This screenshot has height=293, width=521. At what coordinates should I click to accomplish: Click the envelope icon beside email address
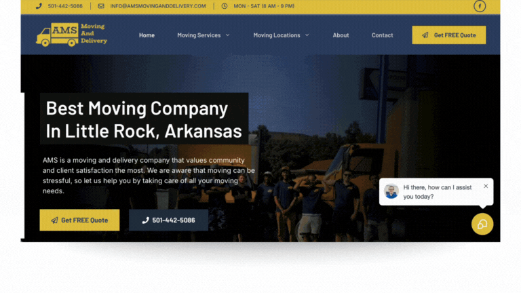pos(101,6)
